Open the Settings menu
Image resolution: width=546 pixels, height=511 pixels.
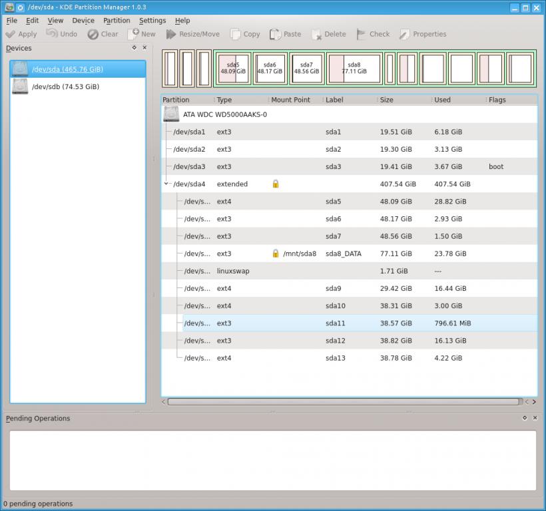pos(152,21)
